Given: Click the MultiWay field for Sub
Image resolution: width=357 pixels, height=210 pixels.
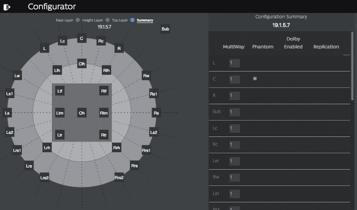Looking at the screenshot, I should point(234,112).
